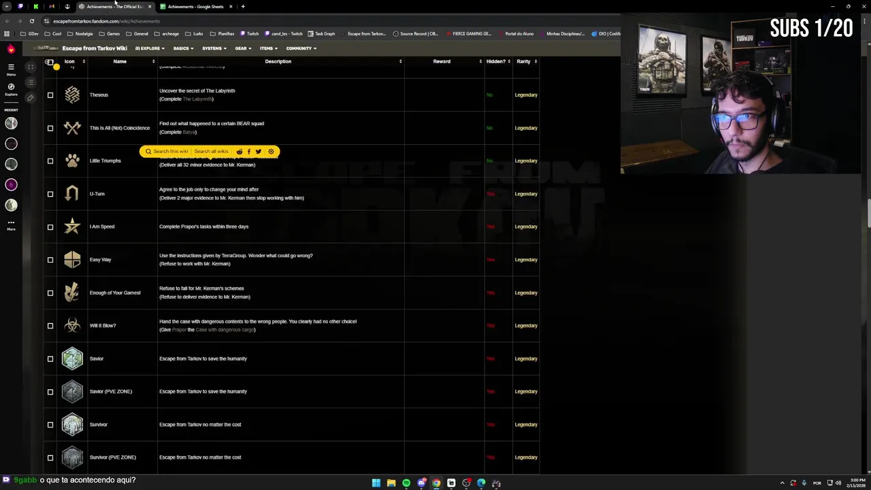Click the U-Turn arrow achievement icon
The image size is (871, 490).
click(x=72, y=194)
